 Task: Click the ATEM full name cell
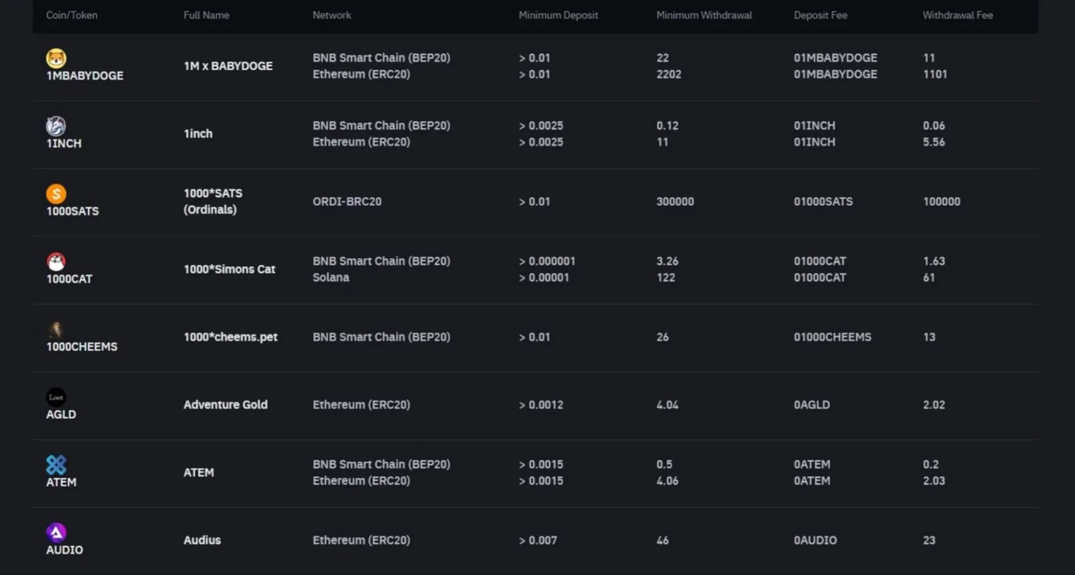[199, 472]
